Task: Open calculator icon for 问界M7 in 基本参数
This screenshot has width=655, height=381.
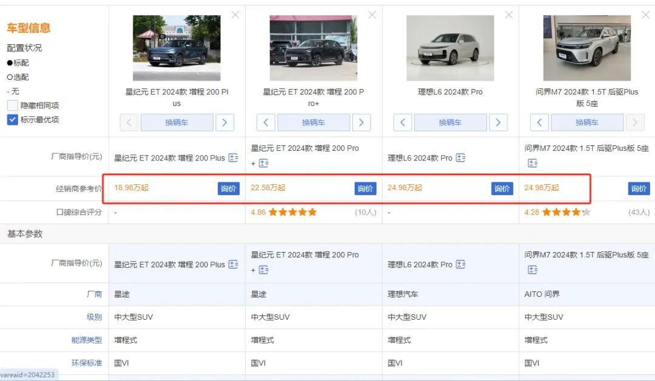Action: tap(532, 270)
